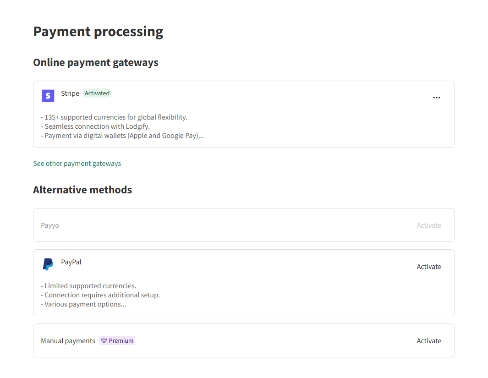The image size is (488, 378).
Task: Click the Alternative methods heading
Action: pos(82,189)
